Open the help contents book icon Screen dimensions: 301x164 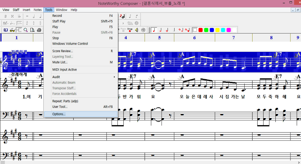click(6, 30)
